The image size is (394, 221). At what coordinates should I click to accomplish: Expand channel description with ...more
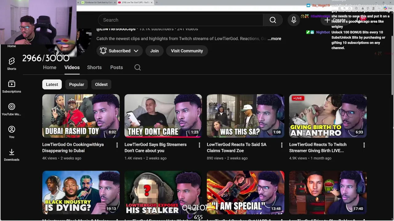pyautogui.click(x=274, y=39)
